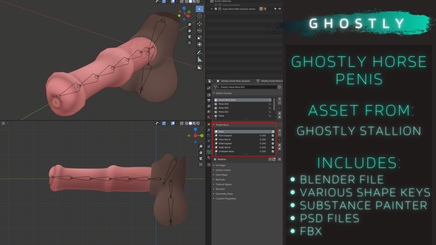Enable the first outliner collection's exclude checkbox

(x=216, y=5)
